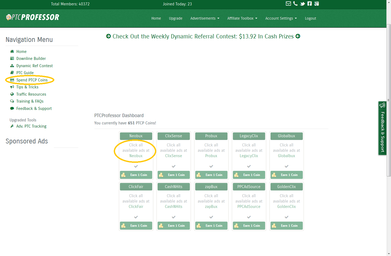Click megaphone icon on Feedback & Support side tab
Screen dimensions: 391x256
coord(382,105)
